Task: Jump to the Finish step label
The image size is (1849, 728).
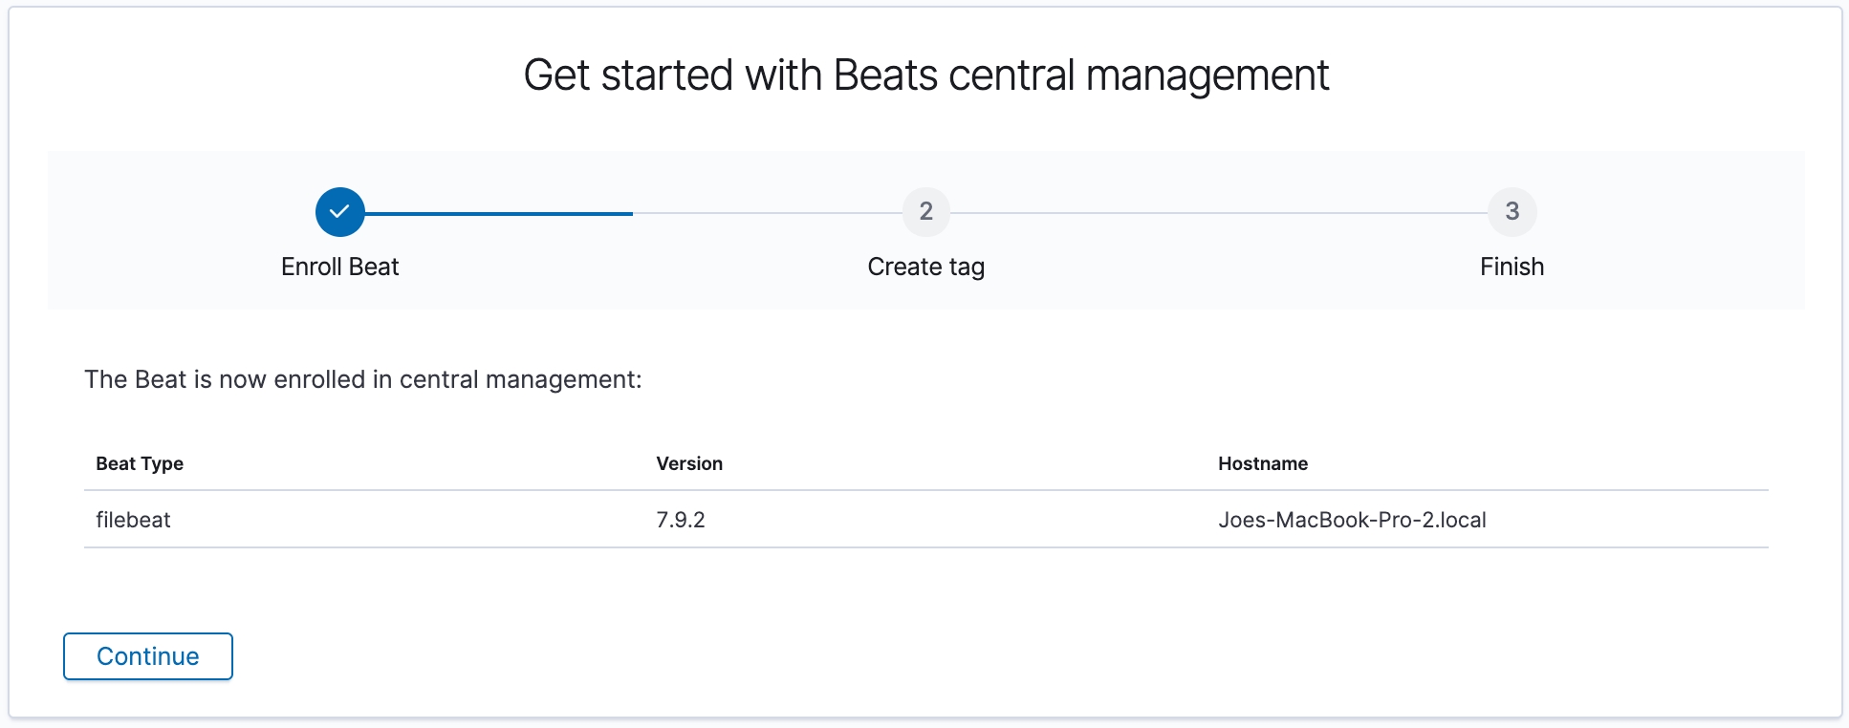Action: point(1512,267)
